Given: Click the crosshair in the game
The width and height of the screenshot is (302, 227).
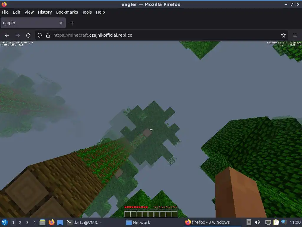Looking at the screenshot, I should 151,130.
